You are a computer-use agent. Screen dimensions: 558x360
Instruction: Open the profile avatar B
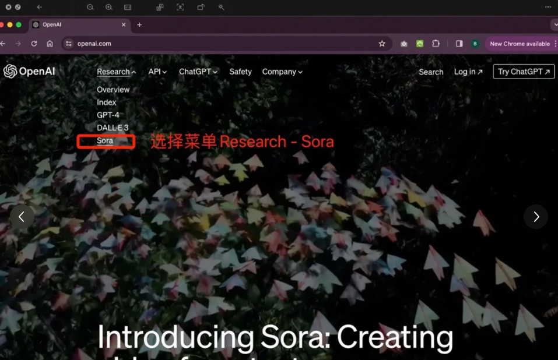[x=475, y=43]
